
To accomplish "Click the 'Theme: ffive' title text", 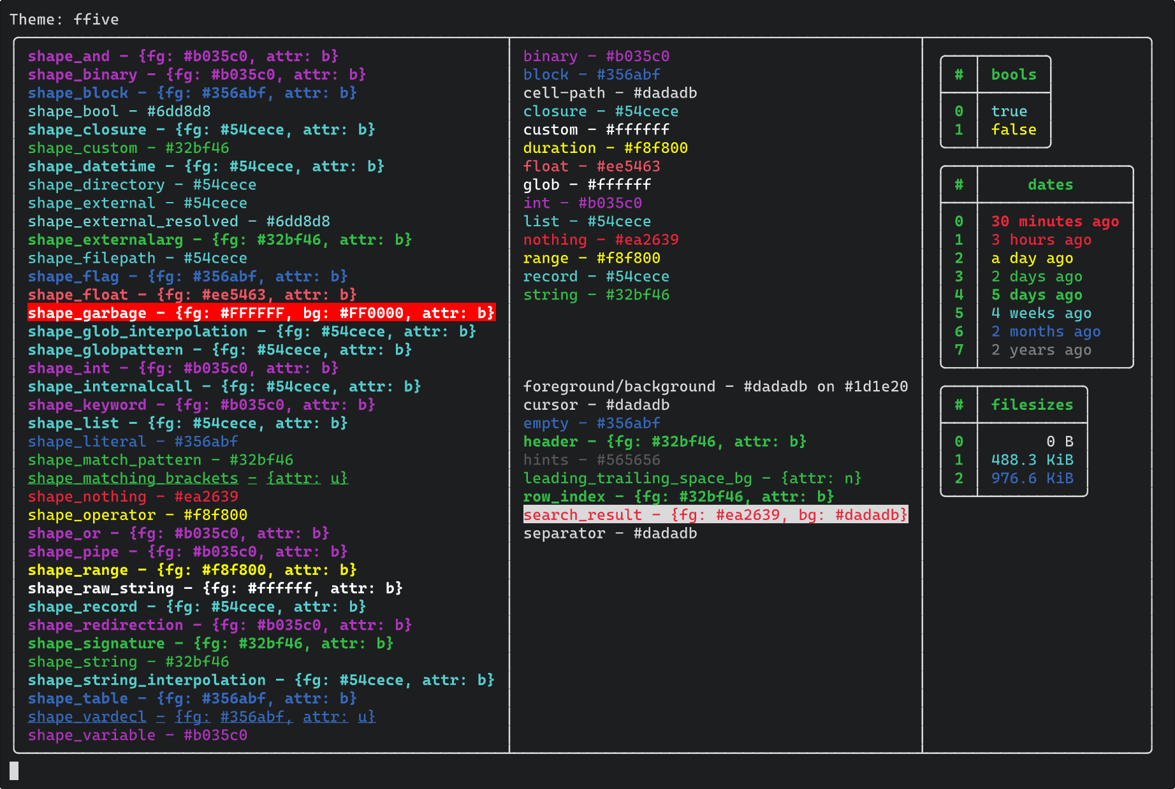I will click(x=64, y=20).
